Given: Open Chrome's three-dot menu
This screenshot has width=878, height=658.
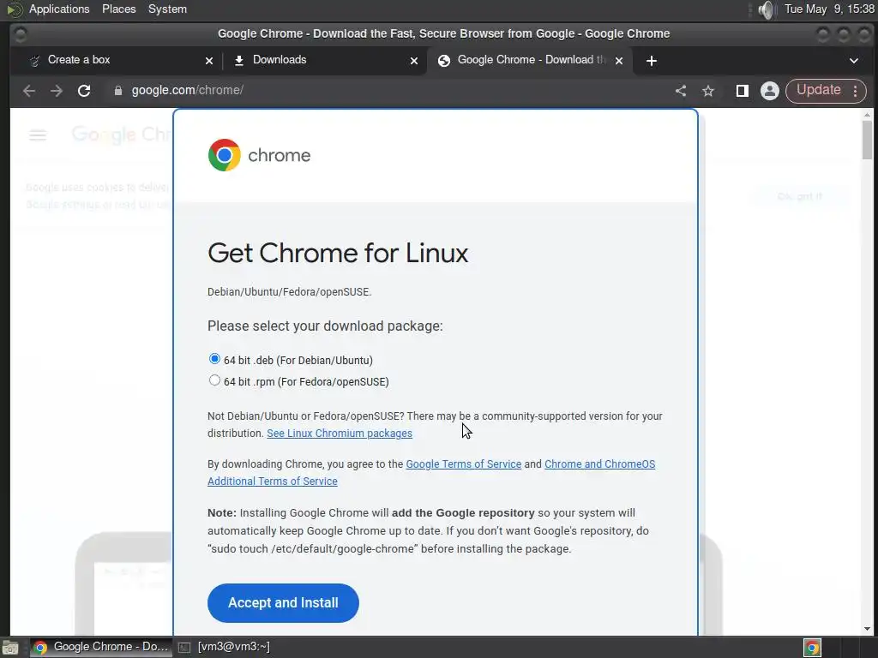Looking at the screenshot, I should pyautogui.click(x=855, y=91).
